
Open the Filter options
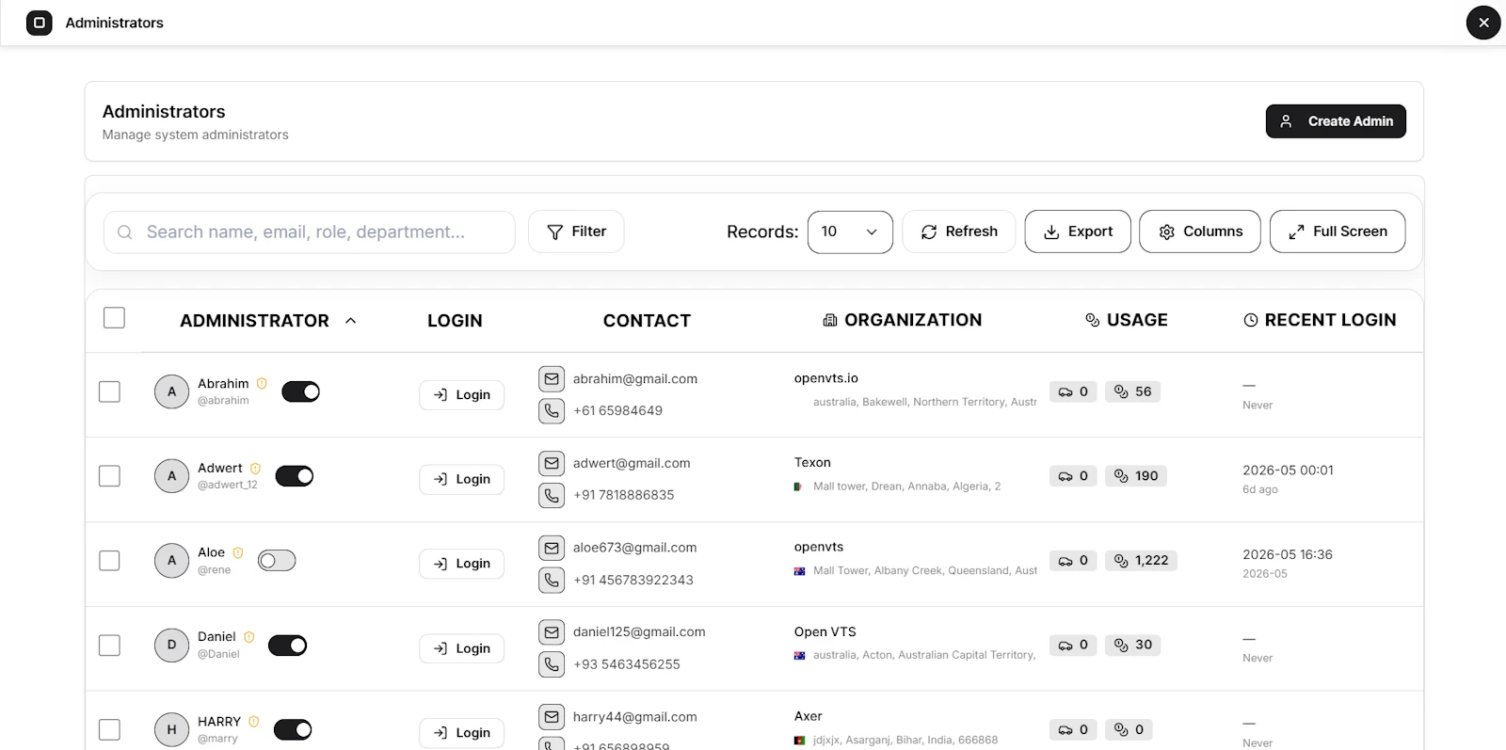(576, 231)
